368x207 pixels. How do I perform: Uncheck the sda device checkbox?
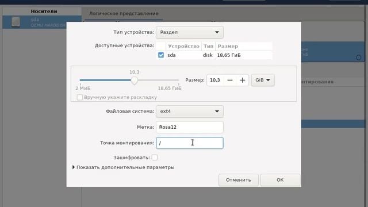[x=161, y=55]
